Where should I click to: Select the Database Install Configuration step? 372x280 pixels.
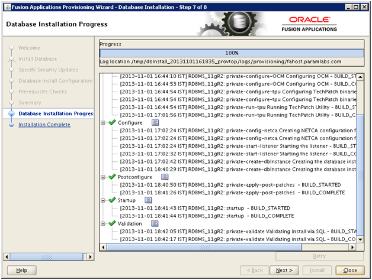pyautogui.click(x=56, y=81)
